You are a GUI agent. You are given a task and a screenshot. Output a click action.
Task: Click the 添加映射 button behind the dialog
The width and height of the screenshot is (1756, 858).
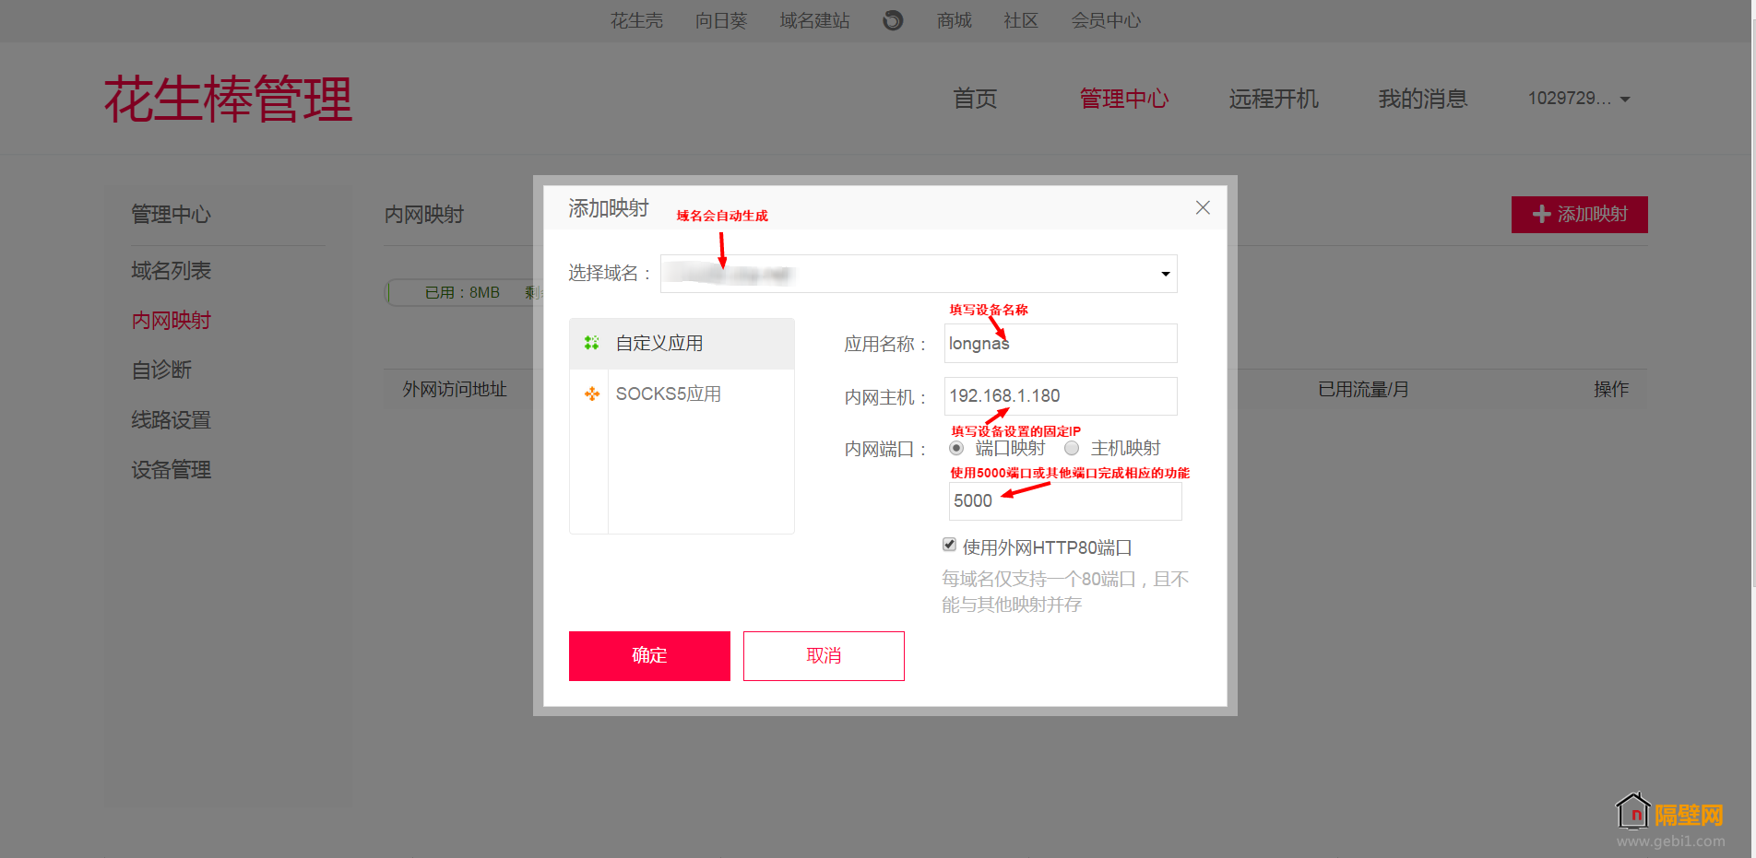click(1580, 215)
